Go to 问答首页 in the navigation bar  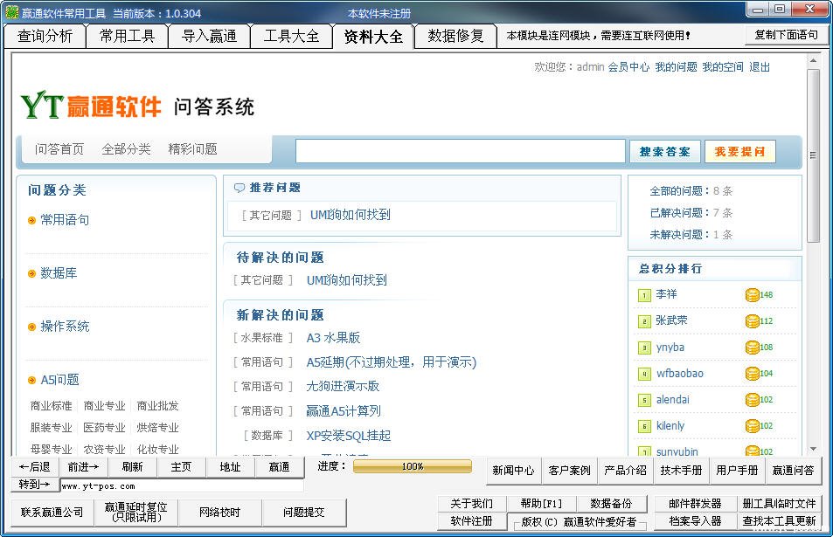click(x=59, y=149)
